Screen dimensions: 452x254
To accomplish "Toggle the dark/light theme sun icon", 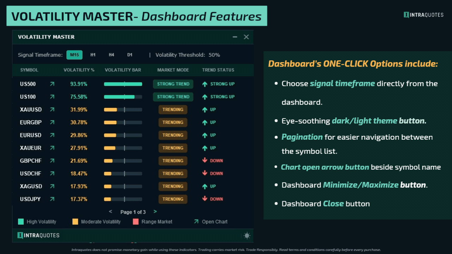I will tap(247, 236).
